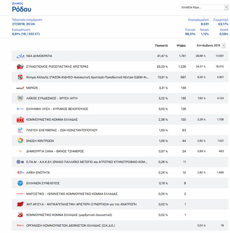Click the 41,47 % percentage cell

click(162, 56)
